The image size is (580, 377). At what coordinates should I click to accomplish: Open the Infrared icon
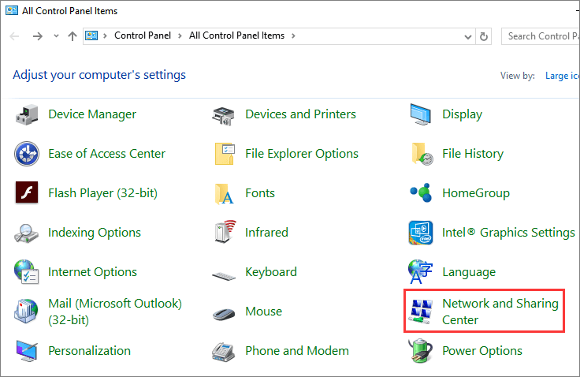[224, 233]
